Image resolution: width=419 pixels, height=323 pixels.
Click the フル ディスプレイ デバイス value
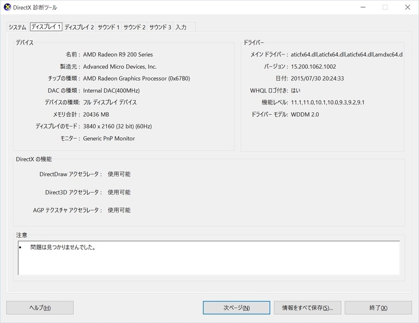(110, 102)
